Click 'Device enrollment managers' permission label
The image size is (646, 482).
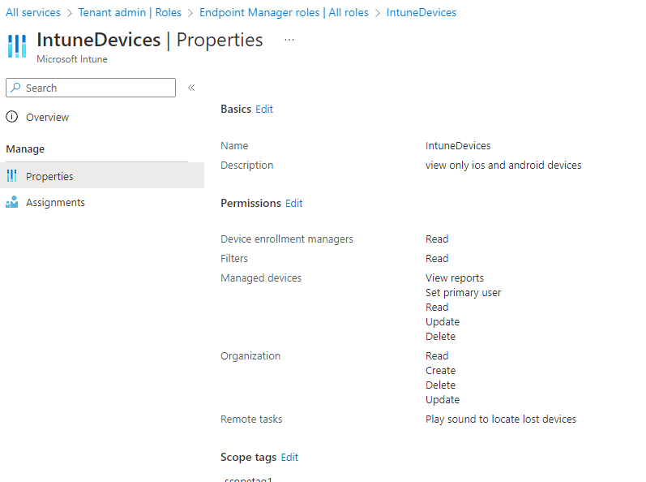(x=287, y=239)
